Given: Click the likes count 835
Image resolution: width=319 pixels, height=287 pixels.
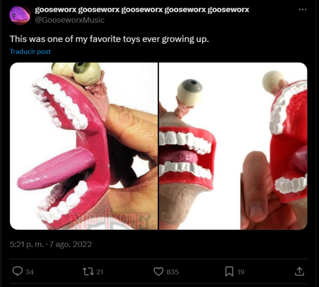Looking at the screenshot, I should coord(173,272).
